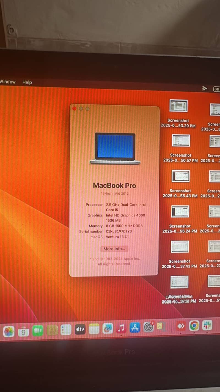Launch FaceTime from the Dock
Viewport: 220px width, 392px height.
click(x=38, y=331)
